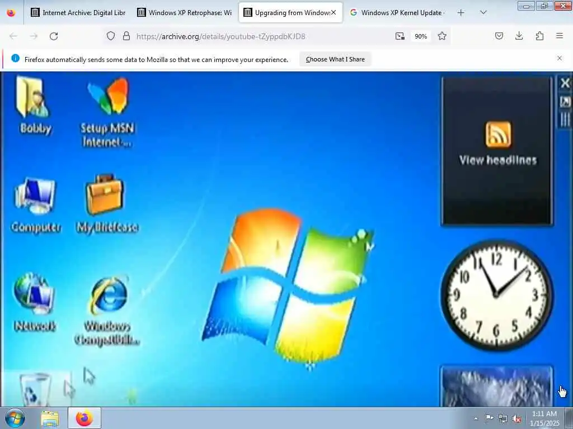Click the Firefox View icon

coord(11,12)
